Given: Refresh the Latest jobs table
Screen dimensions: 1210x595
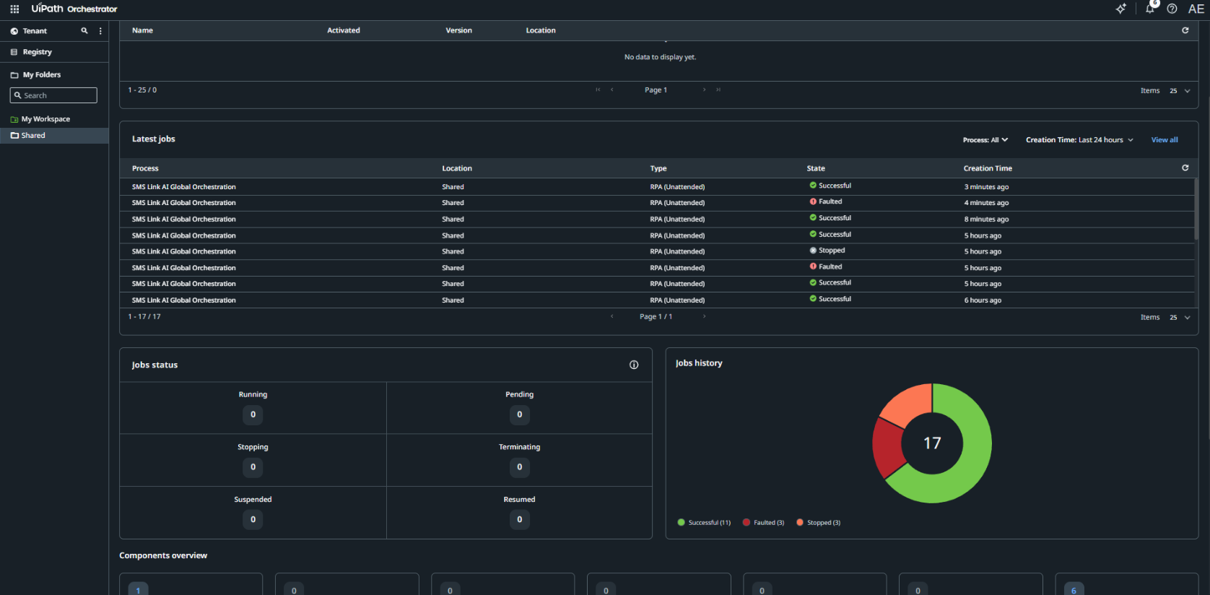Looking at the screenshot, I should point(1185,168).
